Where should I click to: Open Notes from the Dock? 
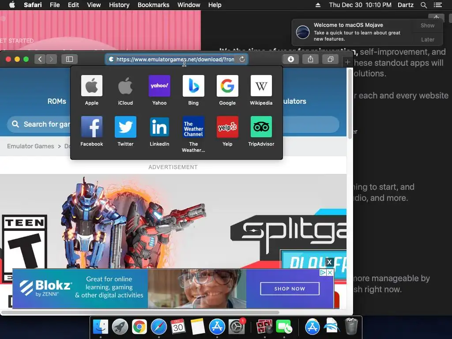click(x=197, y=327)
